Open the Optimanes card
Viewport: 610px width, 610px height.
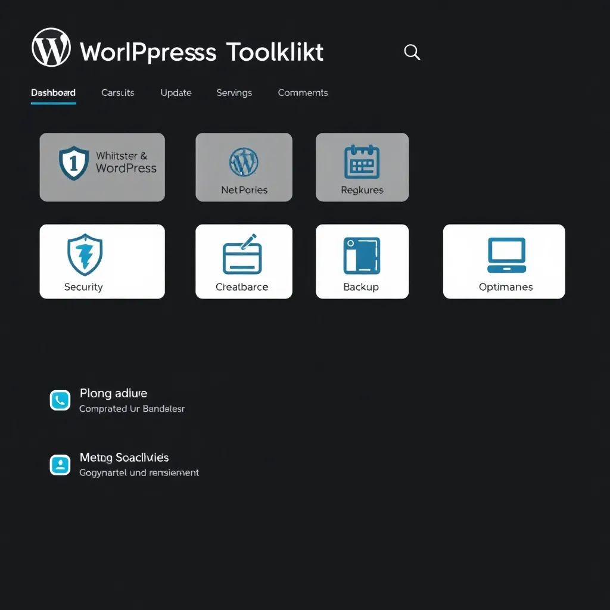point(503,261)
